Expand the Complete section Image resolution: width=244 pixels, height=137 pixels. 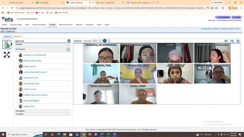coord(43,114)
